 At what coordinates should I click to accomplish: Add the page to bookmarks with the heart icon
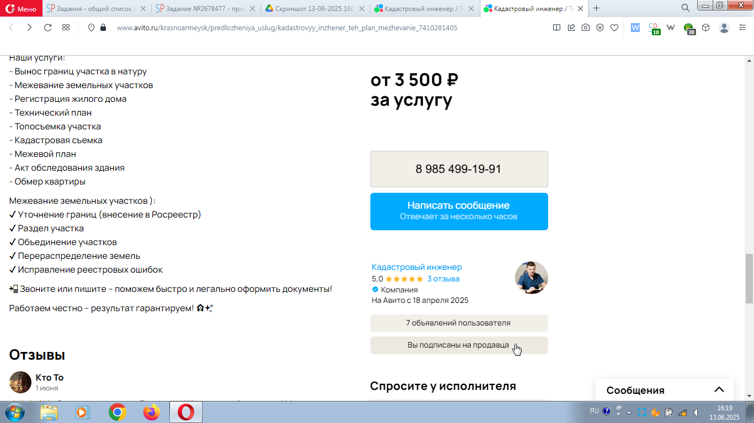coord(614,28)
